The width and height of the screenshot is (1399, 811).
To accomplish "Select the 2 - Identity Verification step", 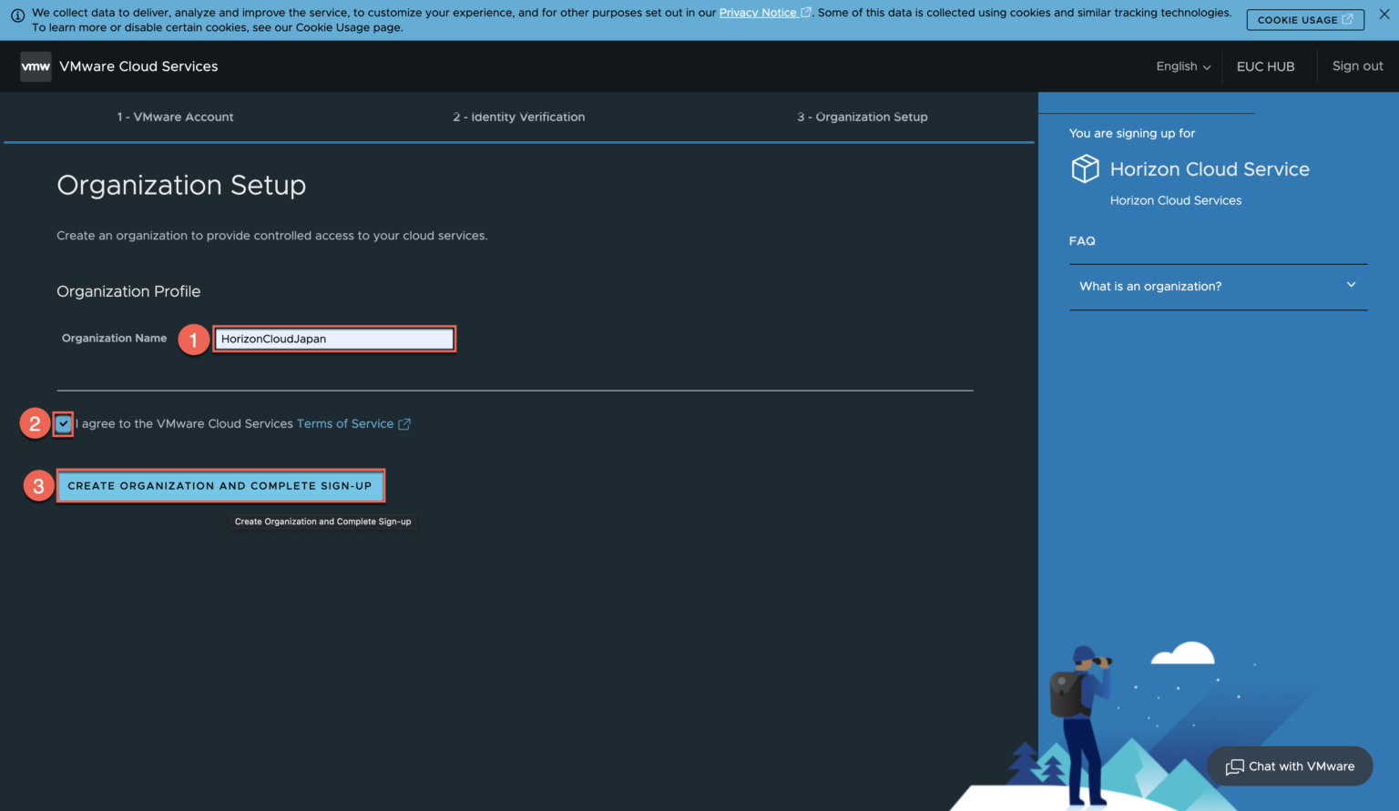I will (519, 117).
